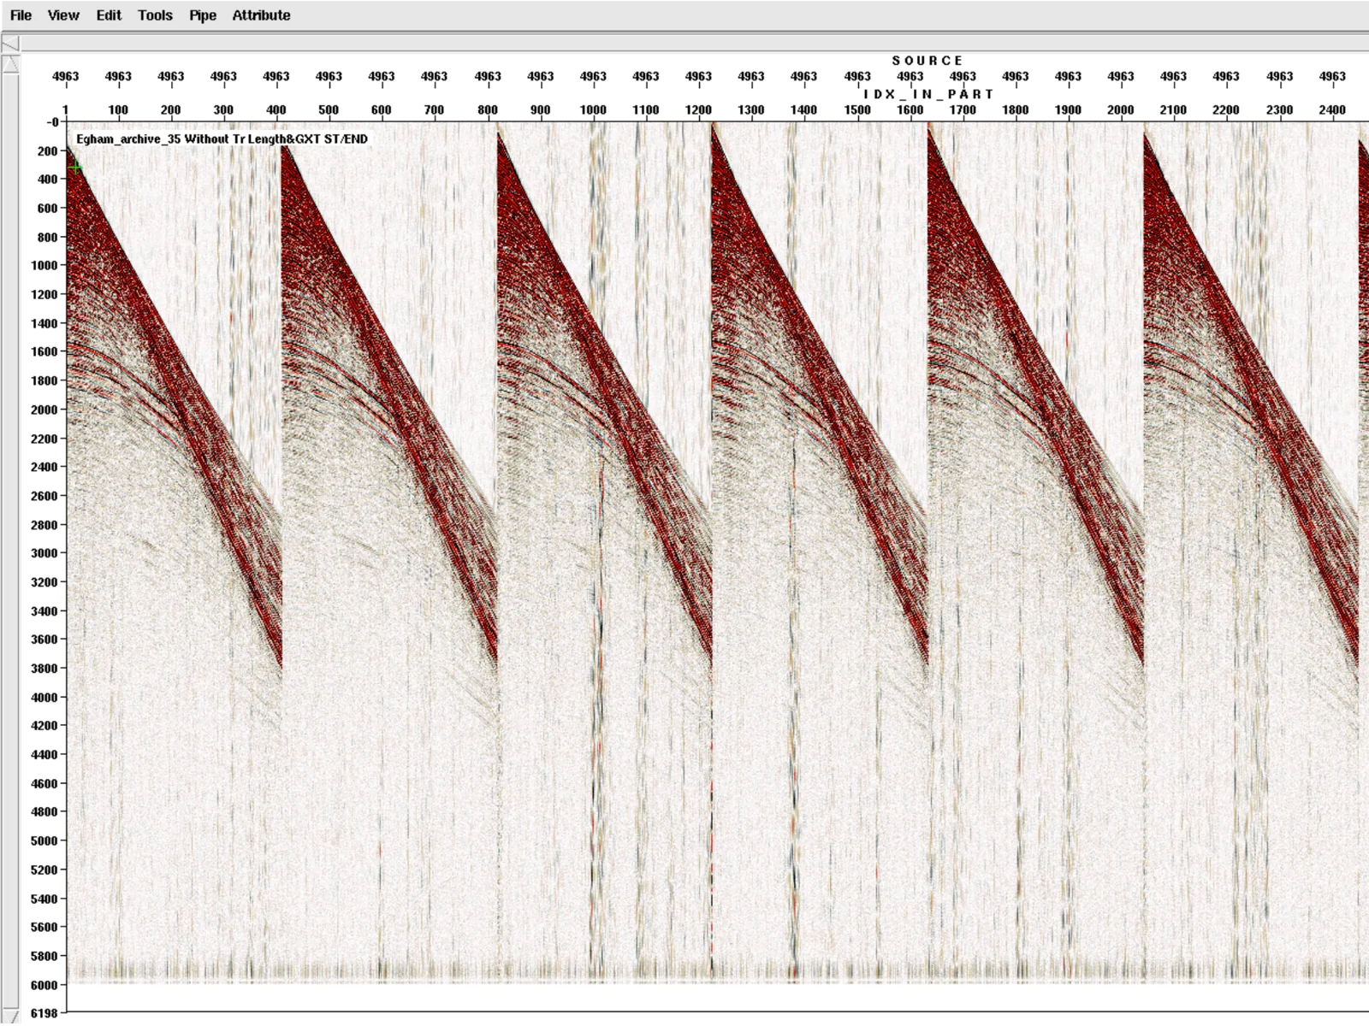Image resolution: width=1369 pixels, height=1026 pixels.
Task: Select the Egham_archive_35 display title label
Action: tap(222, 139)
